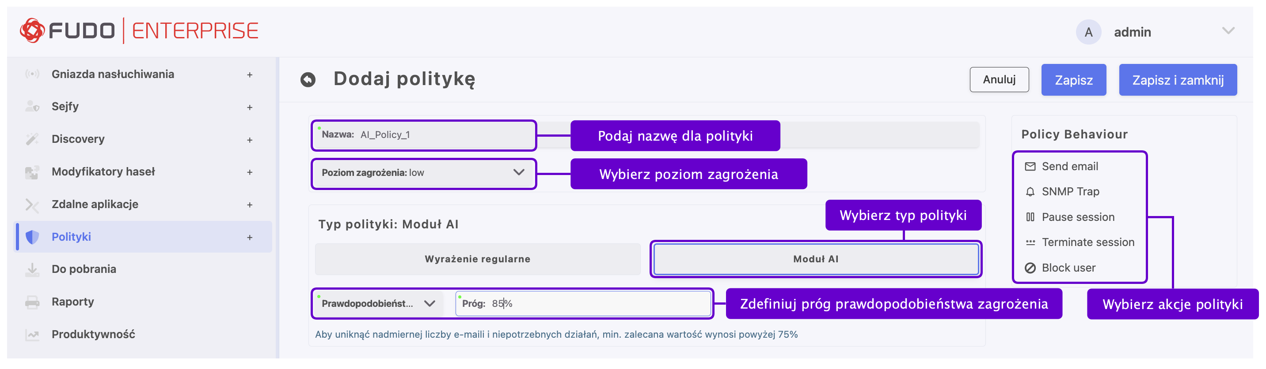This screenshot has width=1266, height=369.
Task: Click the Do pobrania download icon
Action: click(x=32, y=269)
